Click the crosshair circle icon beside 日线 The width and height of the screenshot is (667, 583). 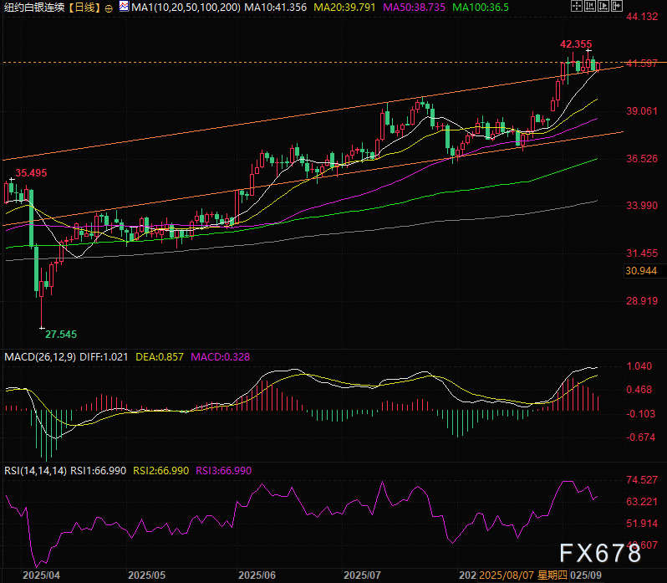tap(109, 8)
